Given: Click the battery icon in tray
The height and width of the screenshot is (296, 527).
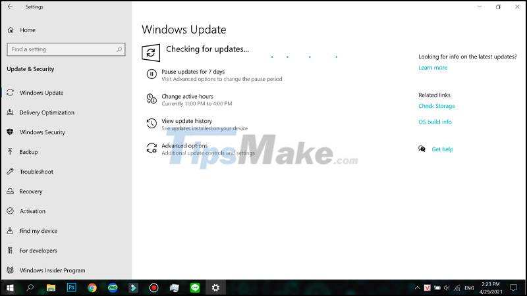Looking at the screenshot, I should [x=437, y=287].
